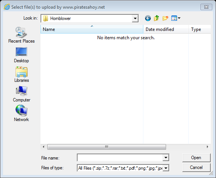Expand the Files of type dropdown

click(166, 168)
